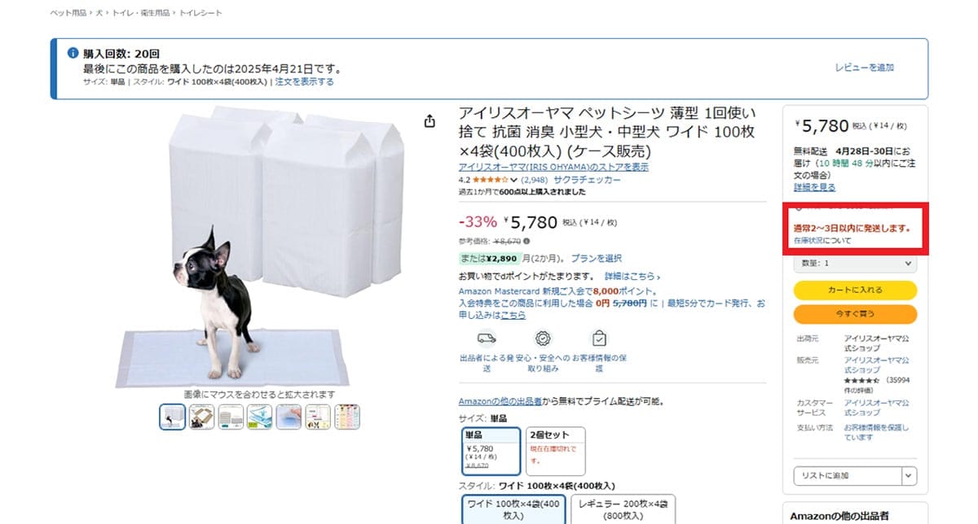This screenshot has height=524, width=978.
Task: Click the clipboard icon お客様情報の保護
Action: click(599, 338)
